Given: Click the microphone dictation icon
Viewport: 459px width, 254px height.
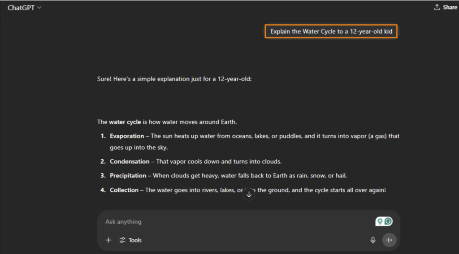Looking at the screenshot, I should click(x=373, y=240).
